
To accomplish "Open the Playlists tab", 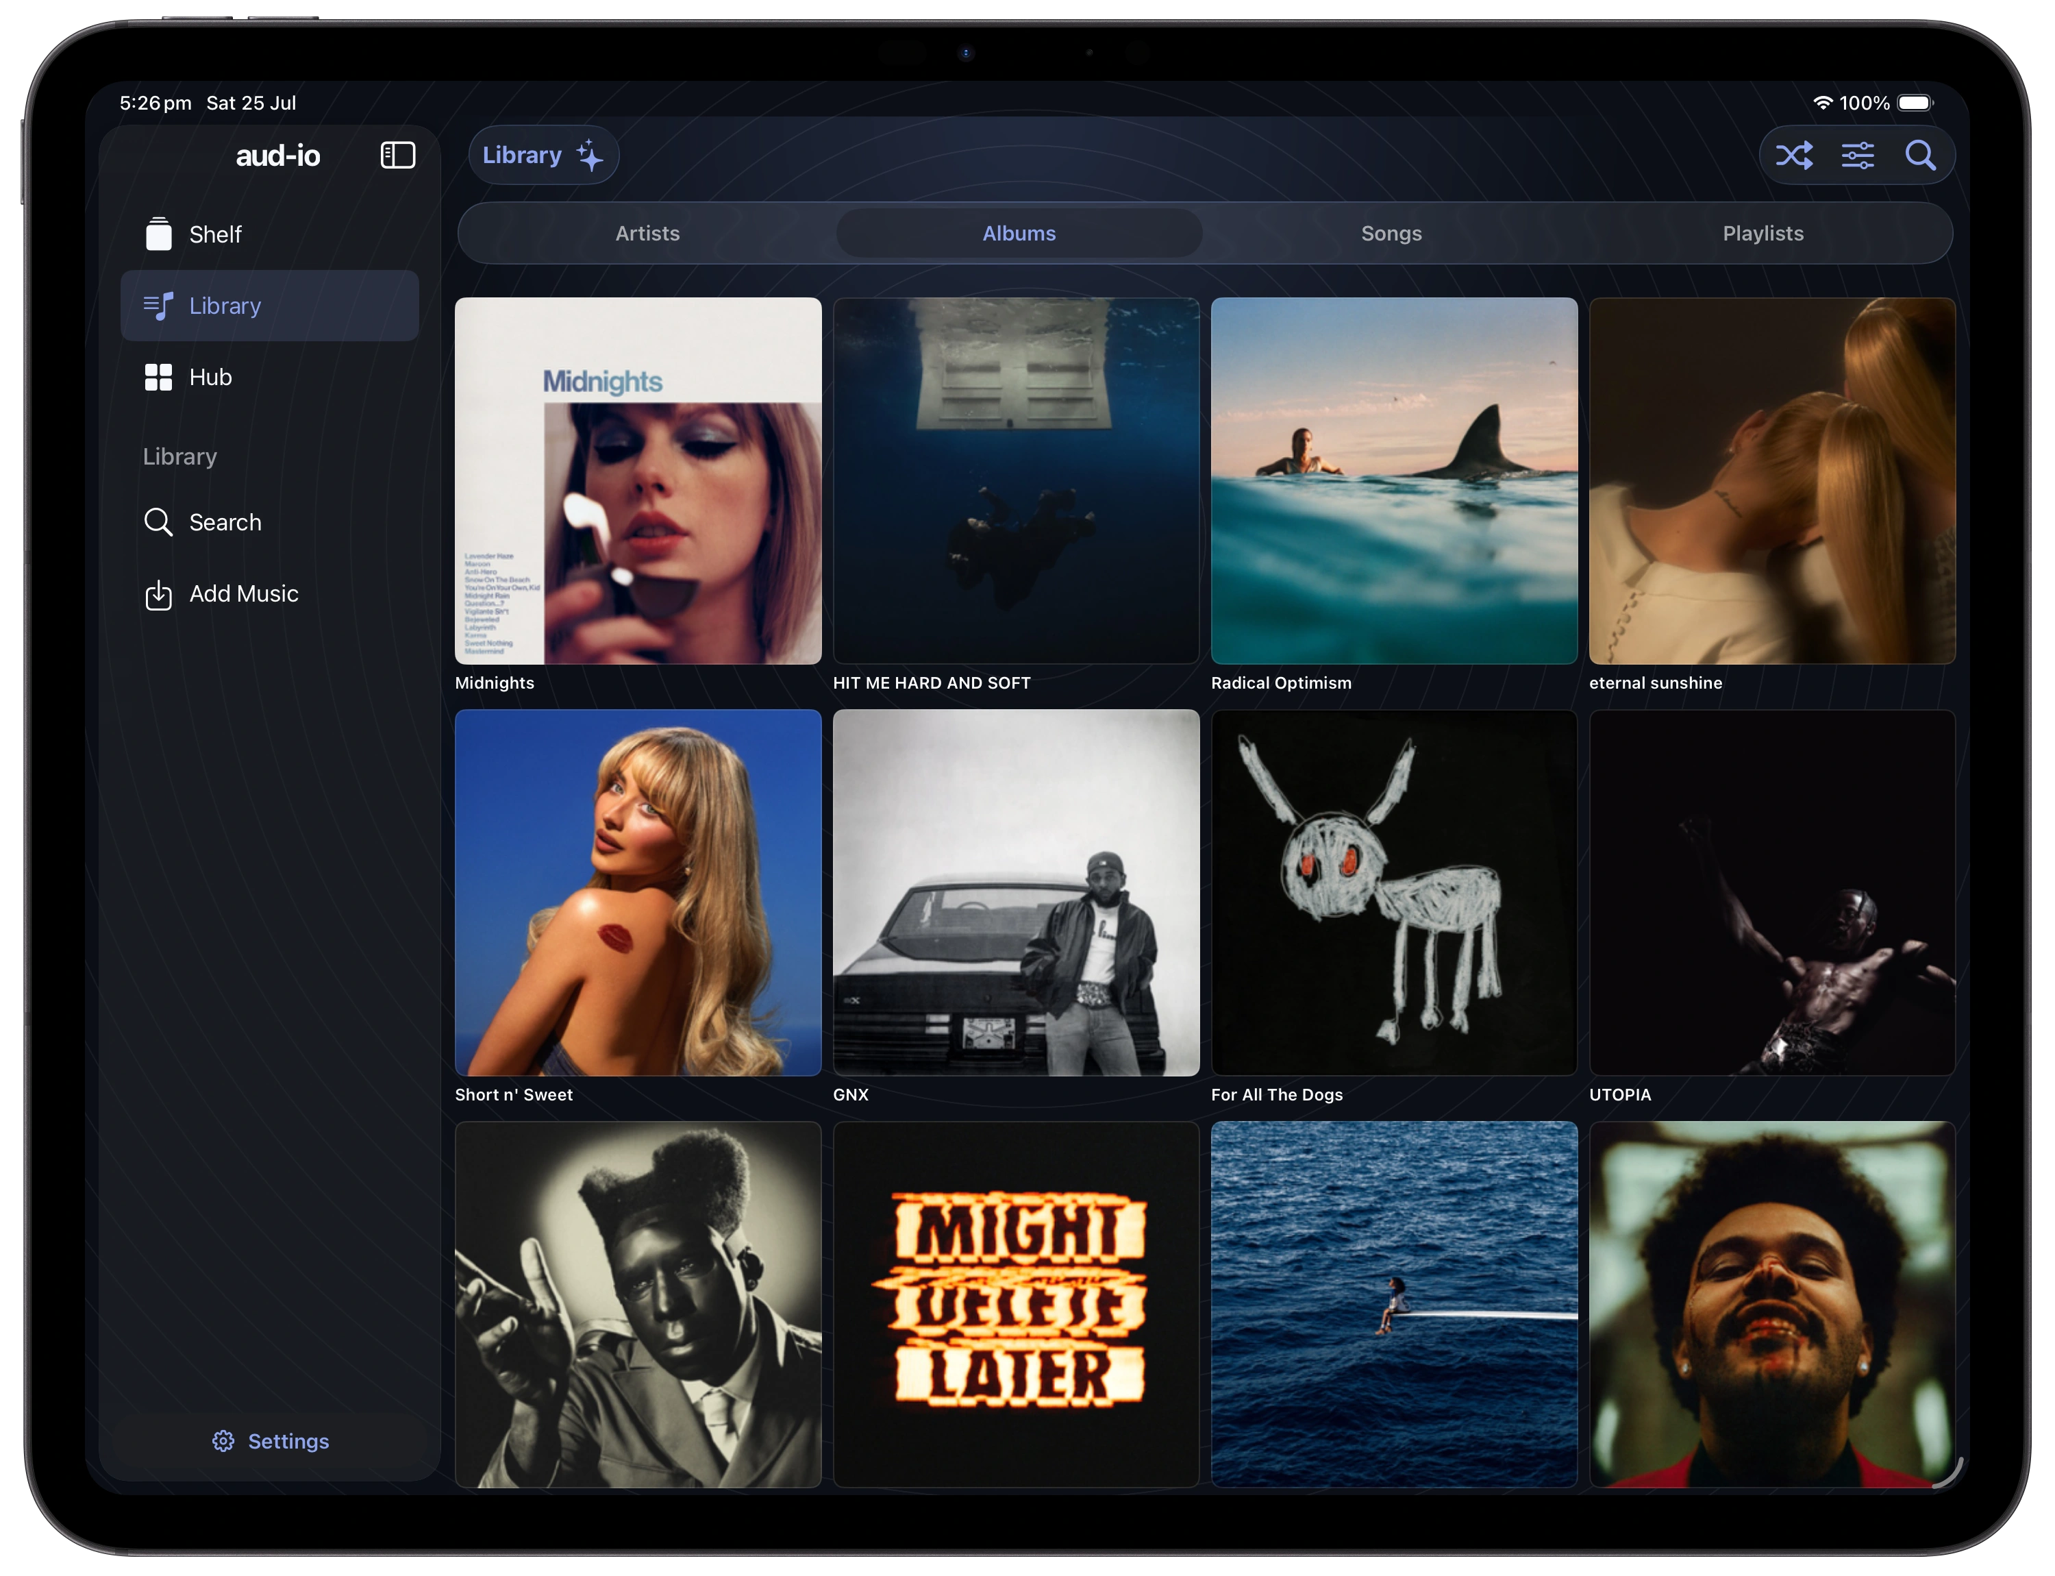I will (x=1763, y=234).
